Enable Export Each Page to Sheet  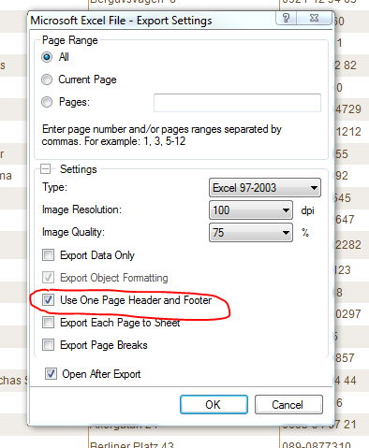click(48, 323)
